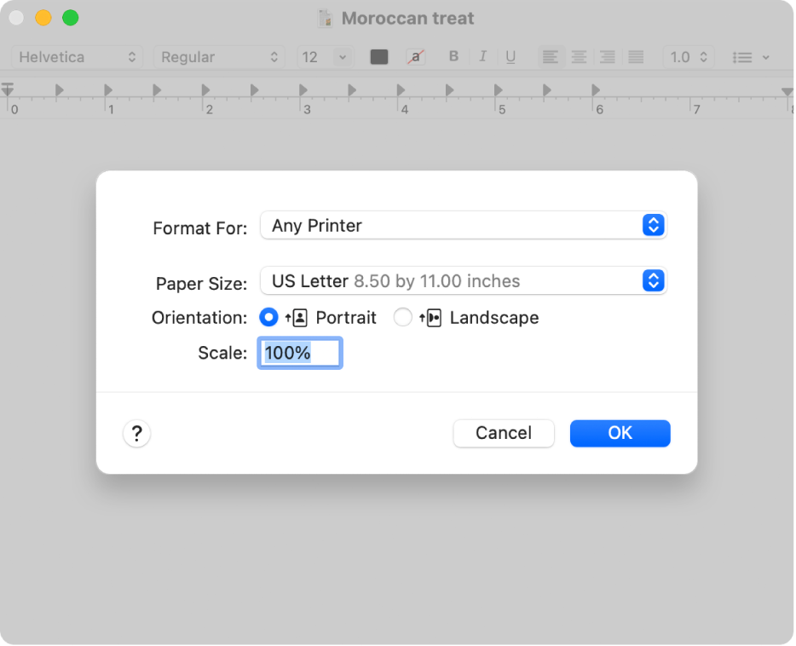The width and height of the screenshot is (796, 646).
Task: Open the Paper Size dropdown
Action: [x=463, y=281]
